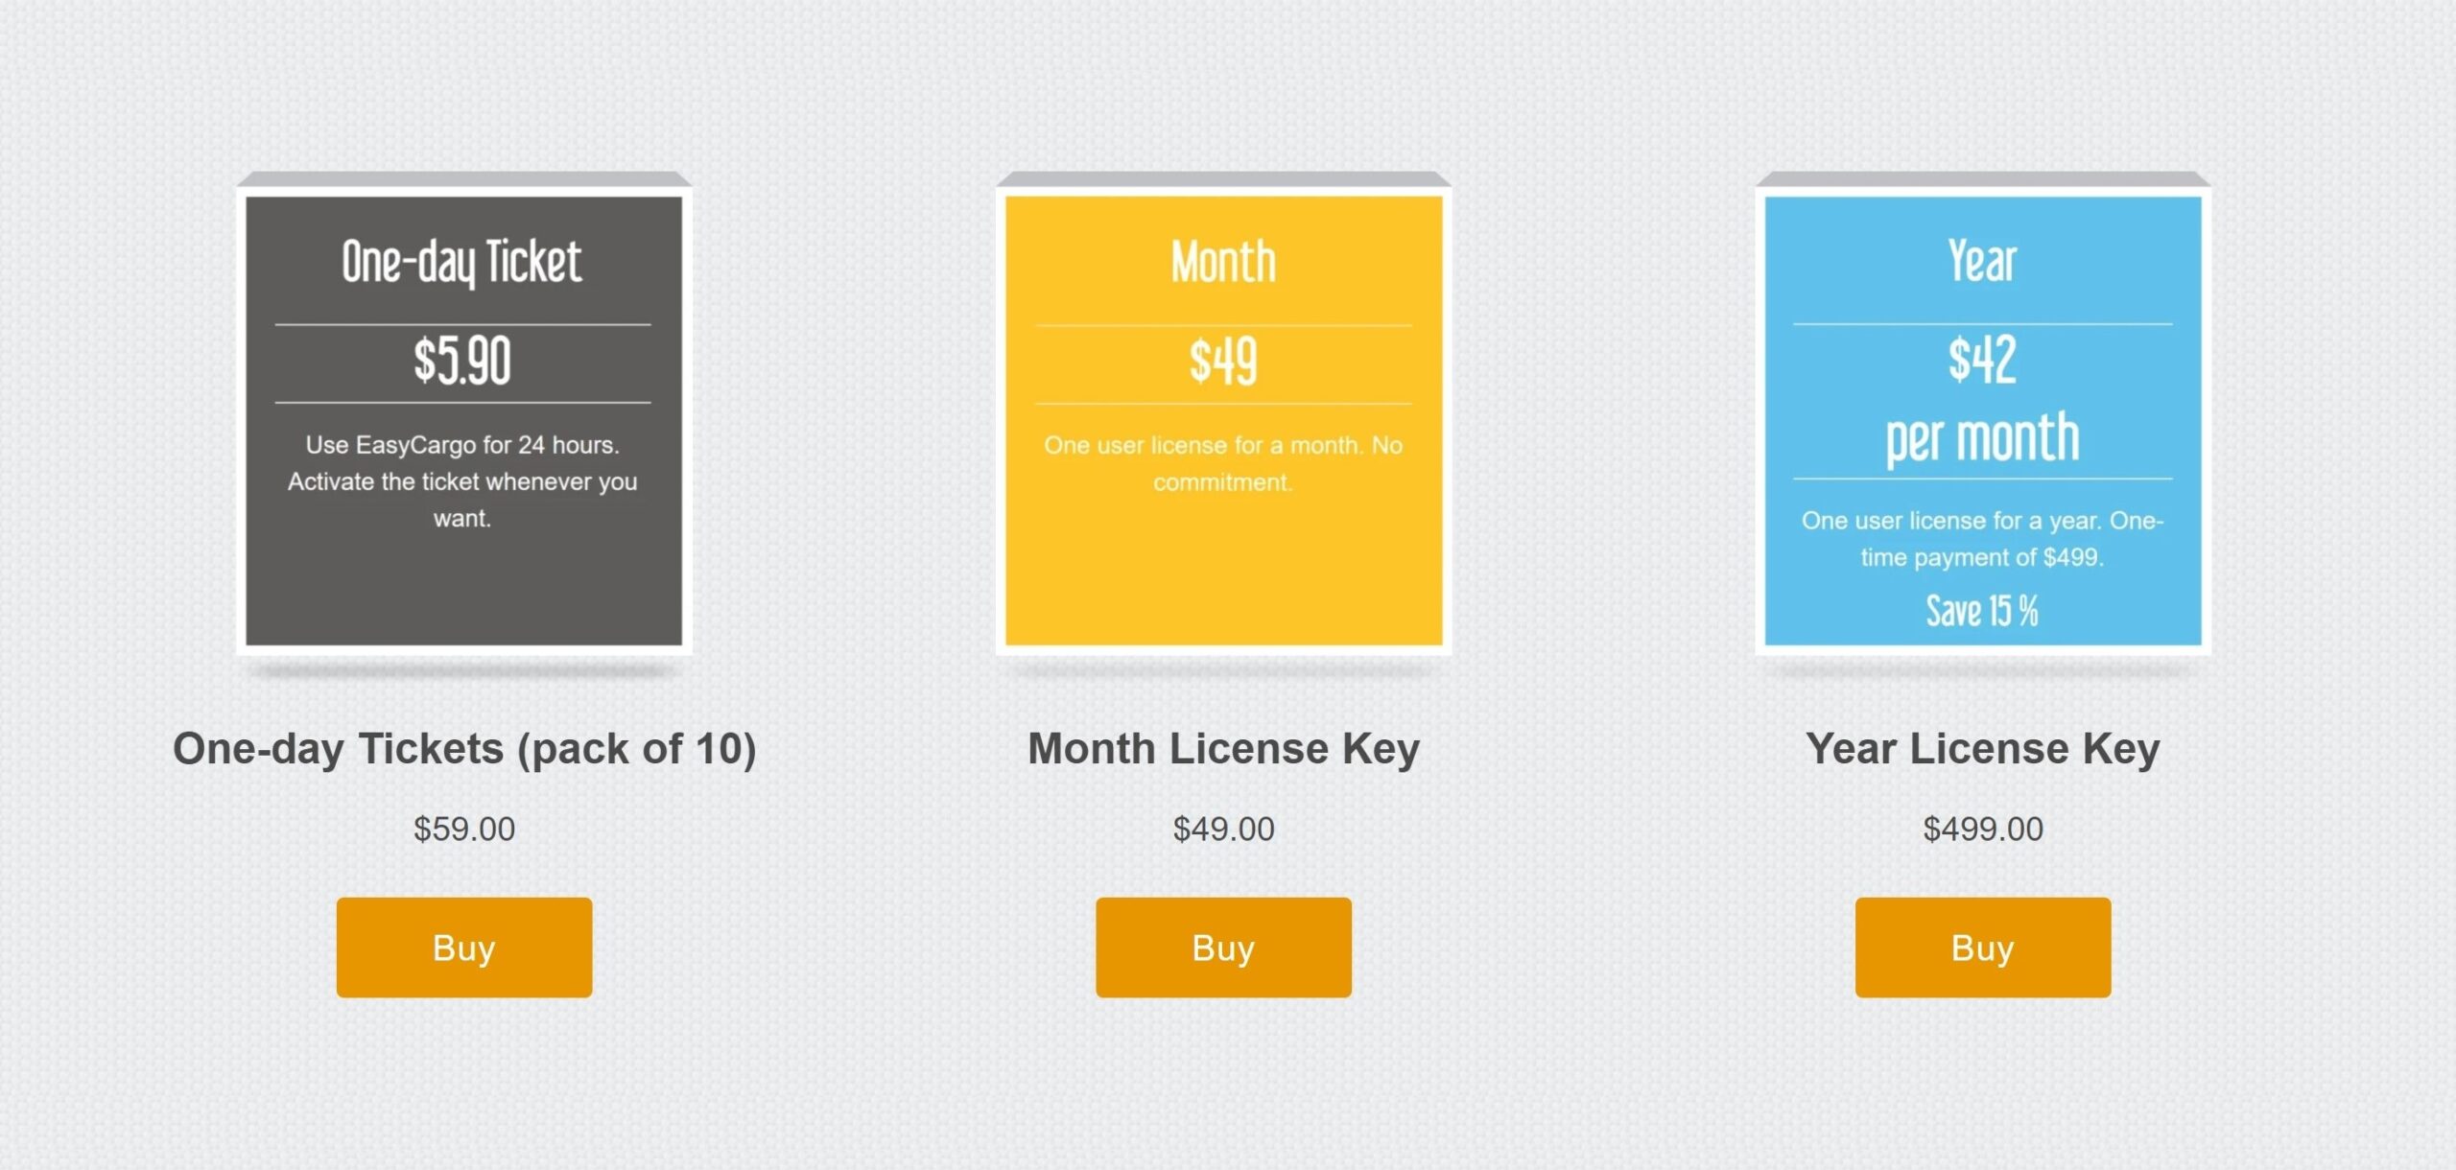Screen dimensions: 2456x1170
Task: Click the One-day Ticket card header
Action: coord(464,261)
